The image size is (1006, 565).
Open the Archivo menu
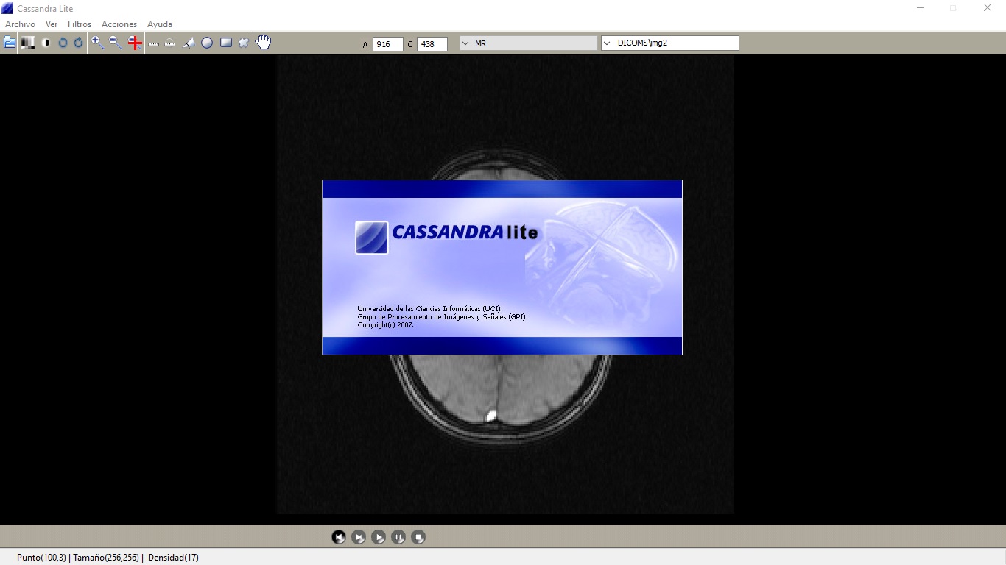(x=20, y=24)
